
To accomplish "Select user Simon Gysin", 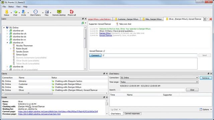I will point(22,55).
